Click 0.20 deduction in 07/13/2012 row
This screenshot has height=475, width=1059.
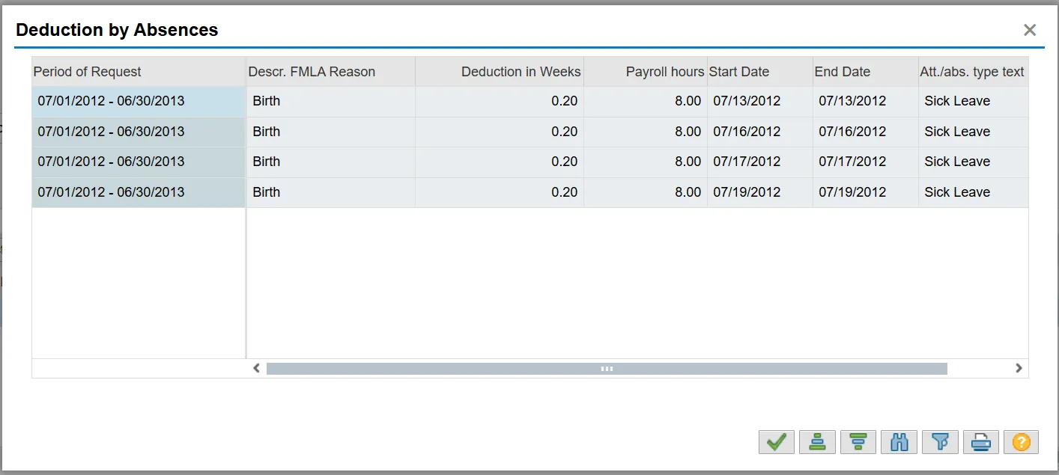point(500,101)
